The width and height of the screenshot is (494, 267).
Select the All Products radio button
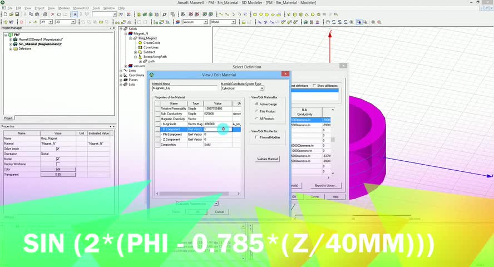click(x=257, y=118)
